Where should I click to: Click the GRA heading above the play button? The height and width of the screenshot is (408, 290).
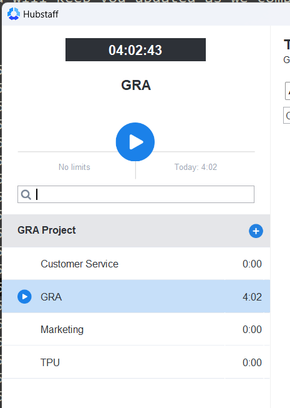[136, 85]
